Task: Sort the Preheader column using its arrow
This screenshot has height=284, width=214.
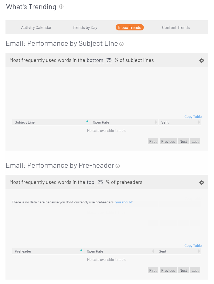Action: [x=81, y=250]
